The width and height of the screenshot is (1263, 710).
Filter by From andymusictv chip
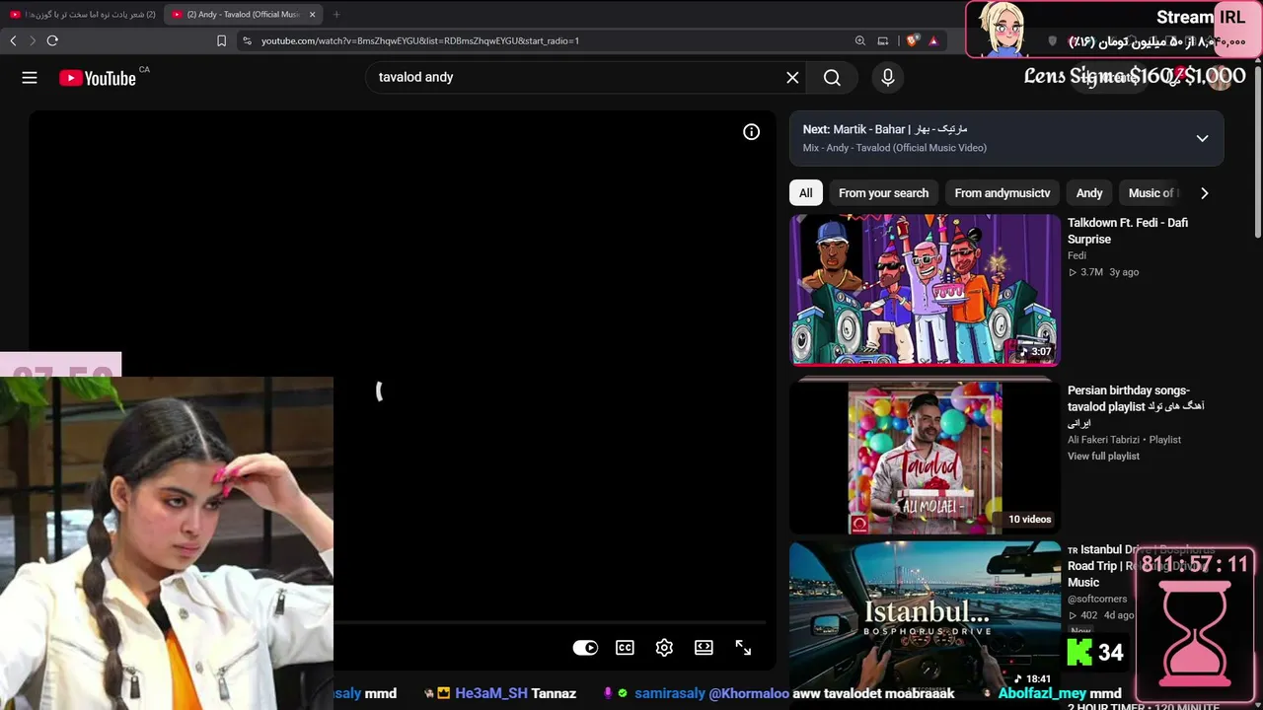(1003, 193)
